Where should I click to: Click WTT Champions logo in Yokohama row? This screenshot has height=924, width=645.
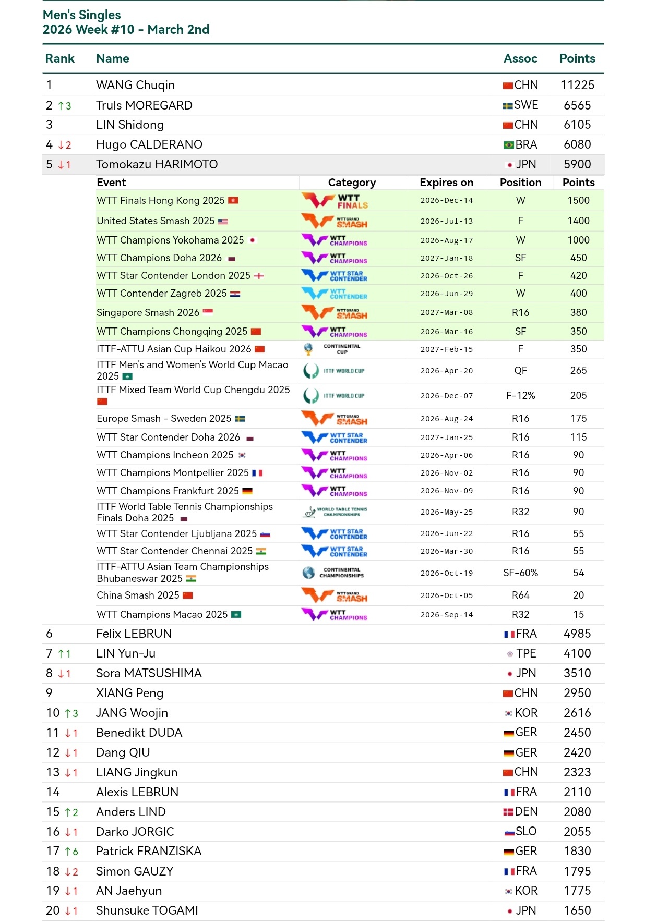[335, 240]
